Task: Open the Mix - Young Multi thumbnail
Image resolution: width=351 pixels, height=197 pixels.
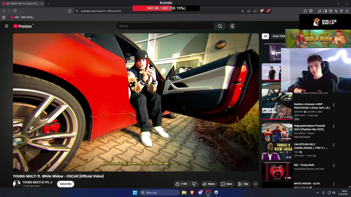Action: pyautogui.click(x=277, y=172)
